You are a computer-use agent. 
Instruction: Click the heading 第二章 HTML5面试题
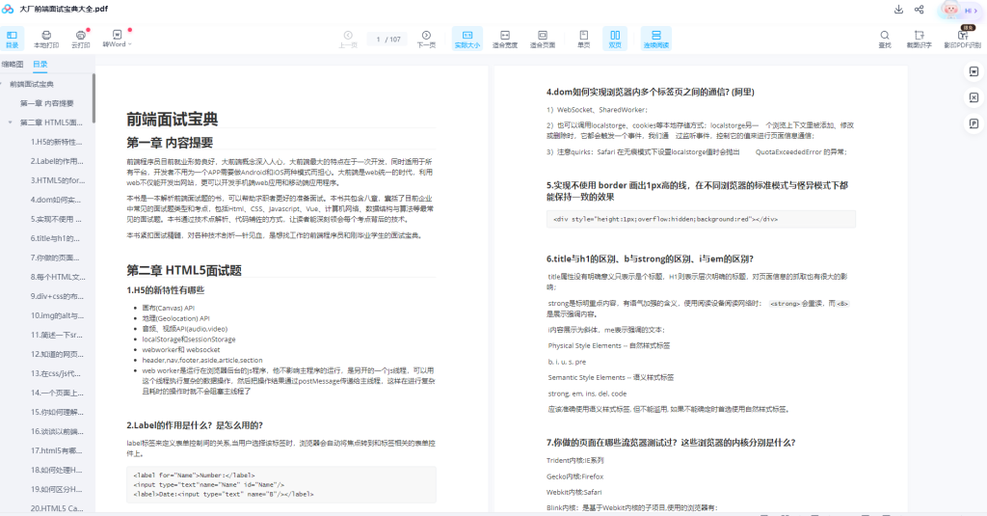184,270
